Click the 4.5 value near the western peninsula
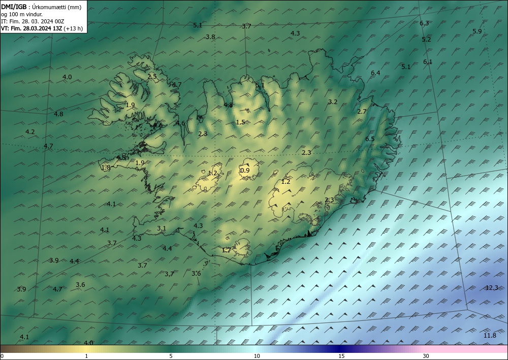This screenshot has height=360, width=508. [121, 158]
